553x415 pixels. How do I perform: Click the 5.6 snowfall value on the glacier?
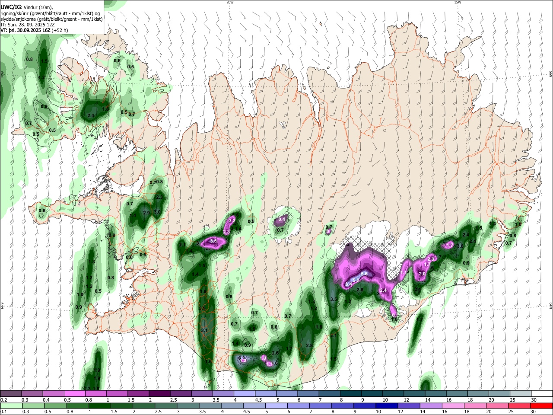click(x=364, y=274)
